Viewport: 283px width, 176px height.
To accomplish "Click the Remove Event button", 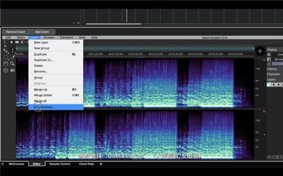I will (16, 32).
